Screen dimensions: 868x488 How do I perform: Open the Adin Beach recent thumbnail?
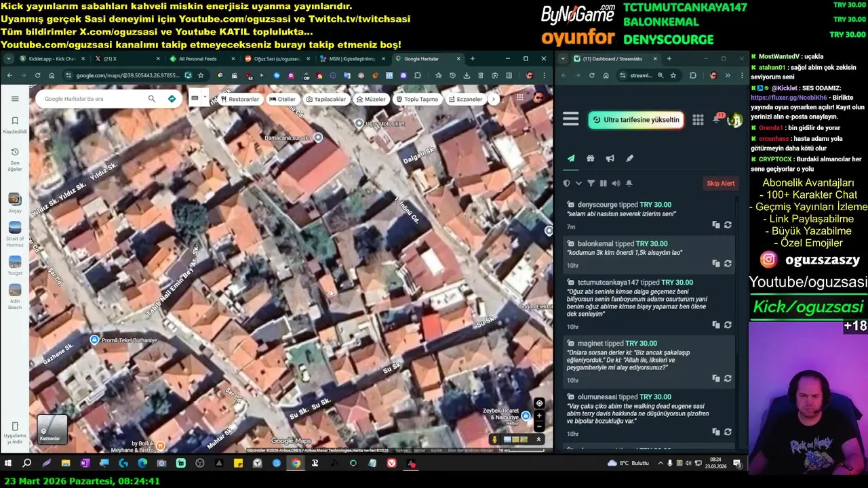pos(15,297)
